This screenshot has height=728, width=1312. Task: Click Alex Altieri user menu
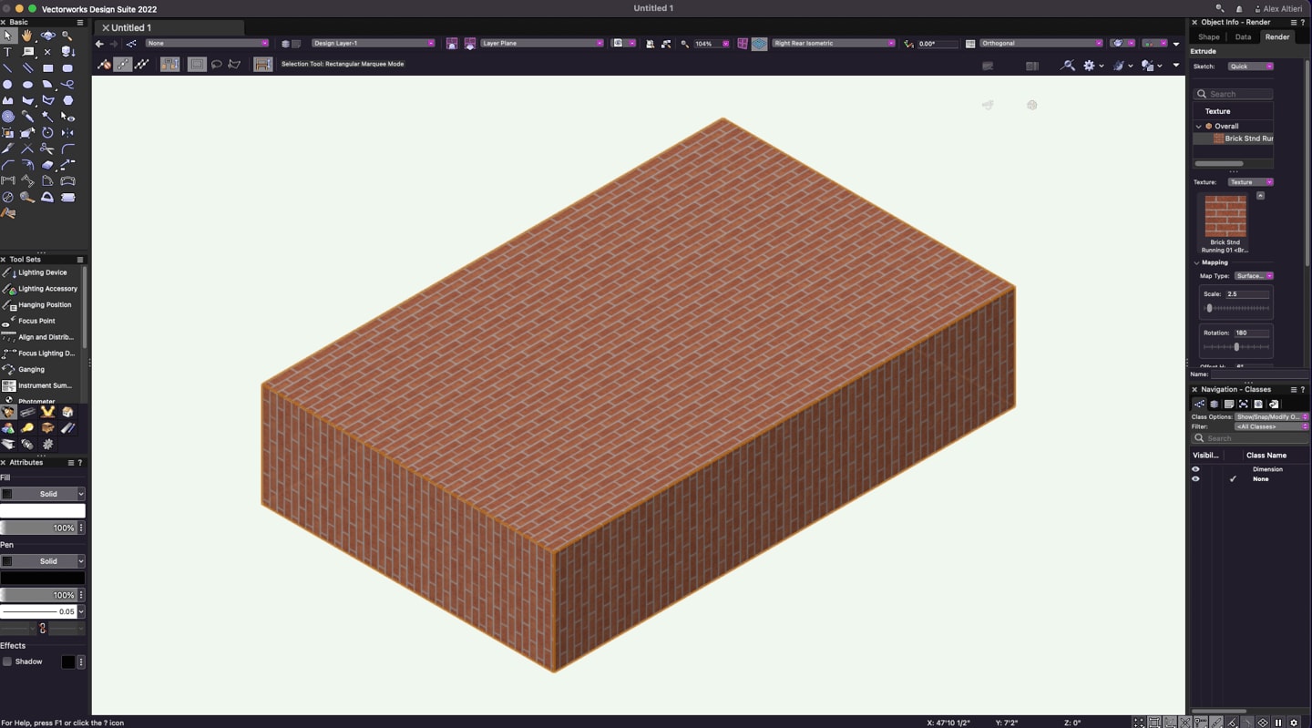pyautogui.click(x=1279, y=8)
